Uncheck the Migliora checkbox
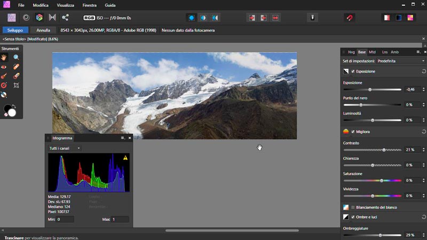The width and height of the screenshot is (427, 240). [x=353, y=132]
